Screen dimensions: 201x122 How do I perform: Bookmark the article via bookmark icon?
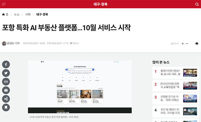[x=6, y=107]
